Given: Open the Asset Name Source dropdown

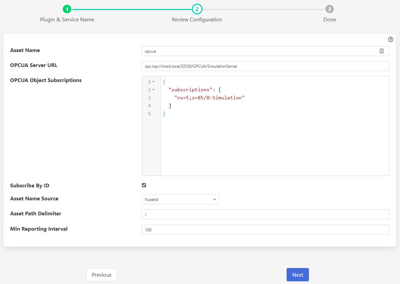Looking at the screenshot, I should click(x=180, y=199).
